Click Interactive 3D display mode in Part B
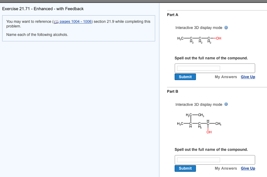This screenshot has height=177, width=267. click(199, 104)
